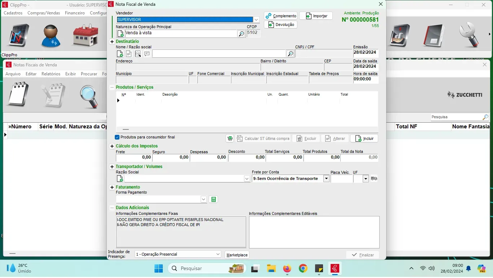Click the vehicle icon next to UF dropdown

pos(374,178)
